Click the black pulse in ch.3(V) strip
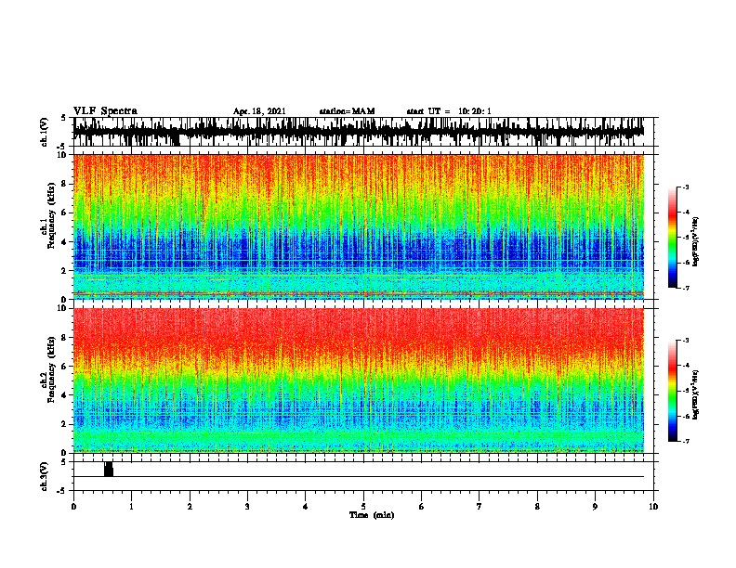736x568 pixels. pos(109,469)
